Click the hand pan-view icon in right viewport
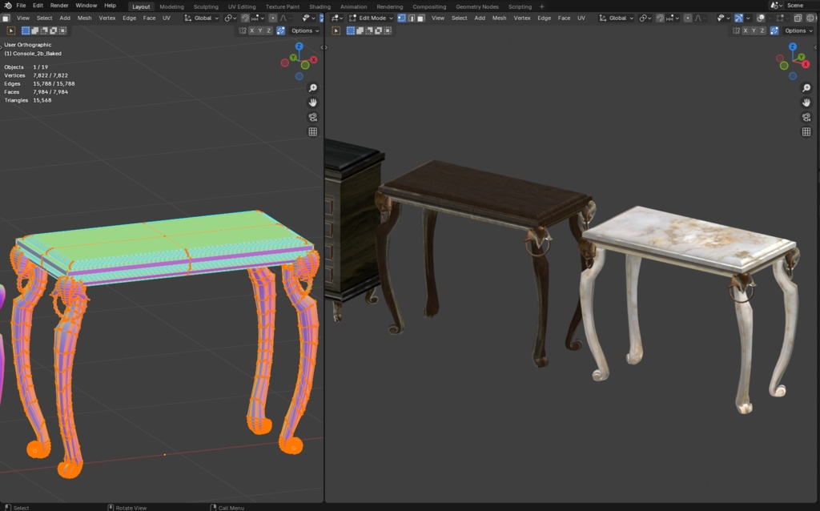 coord(806,103)
